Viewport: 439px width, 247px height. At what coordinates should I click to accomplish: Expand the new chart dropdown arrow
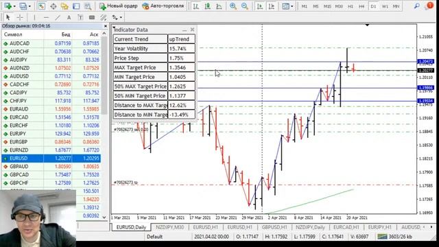14,6
